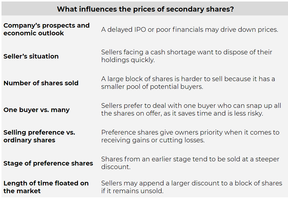Image resolution: width=288 pixels, height=200 pixels.
Task: Select the "Seller's situation" row heading
Action: [31, 56]
